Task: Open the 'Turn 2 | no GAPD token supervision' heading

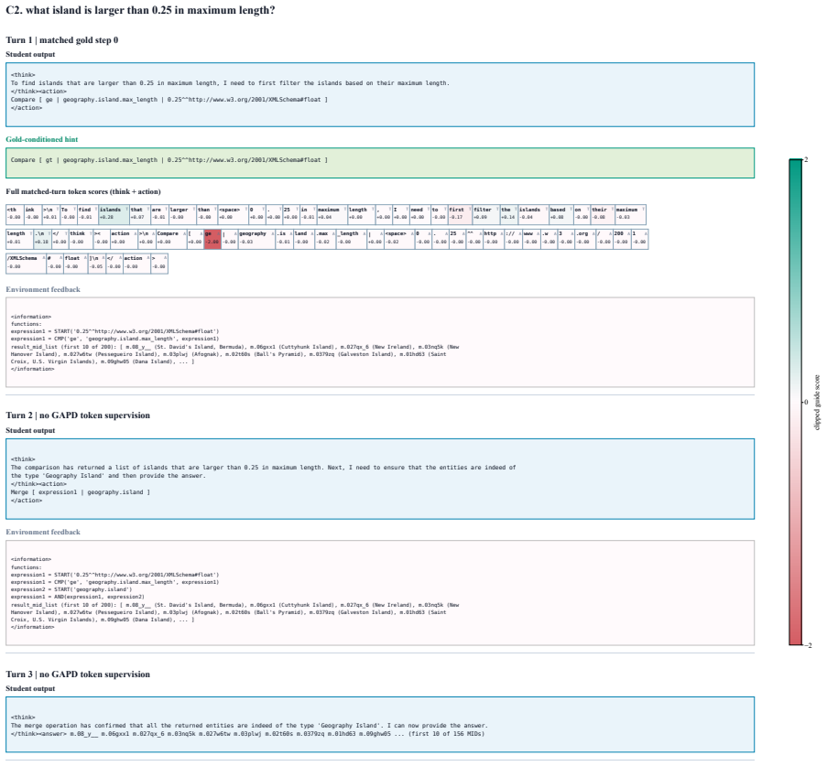Action: coord(78,415)
